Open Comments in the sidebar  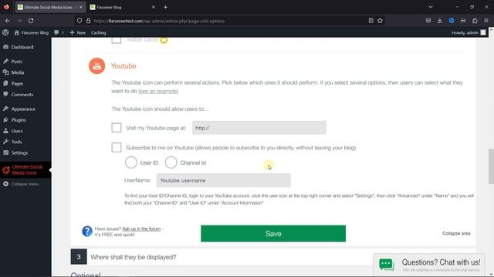coord(22,95)
